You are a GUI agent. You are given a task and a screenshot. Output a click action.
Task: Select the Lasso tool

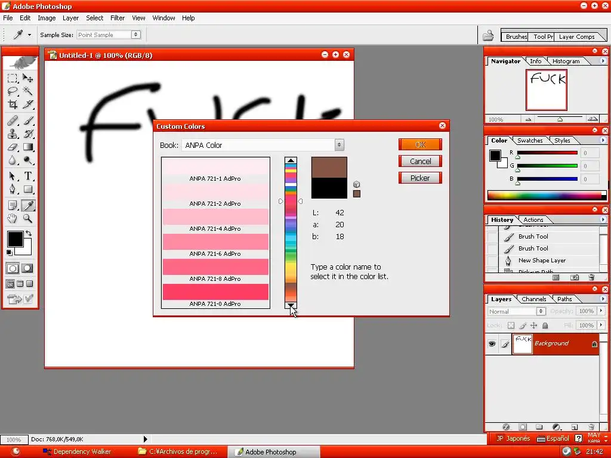(13, 91)
